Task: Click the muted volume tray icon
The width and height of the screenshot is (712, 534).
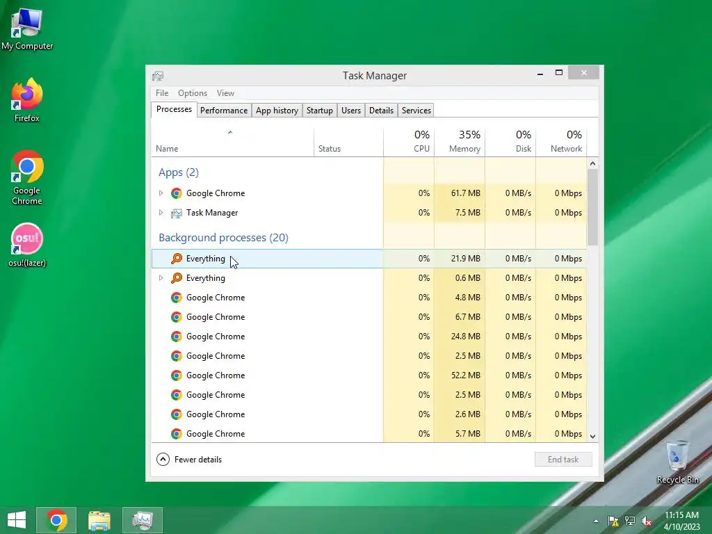Action: tap(646, 521)
